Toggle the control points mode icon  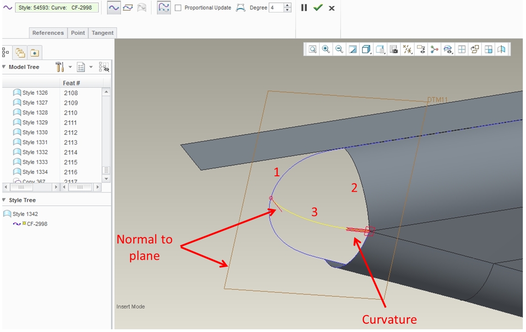164,8
